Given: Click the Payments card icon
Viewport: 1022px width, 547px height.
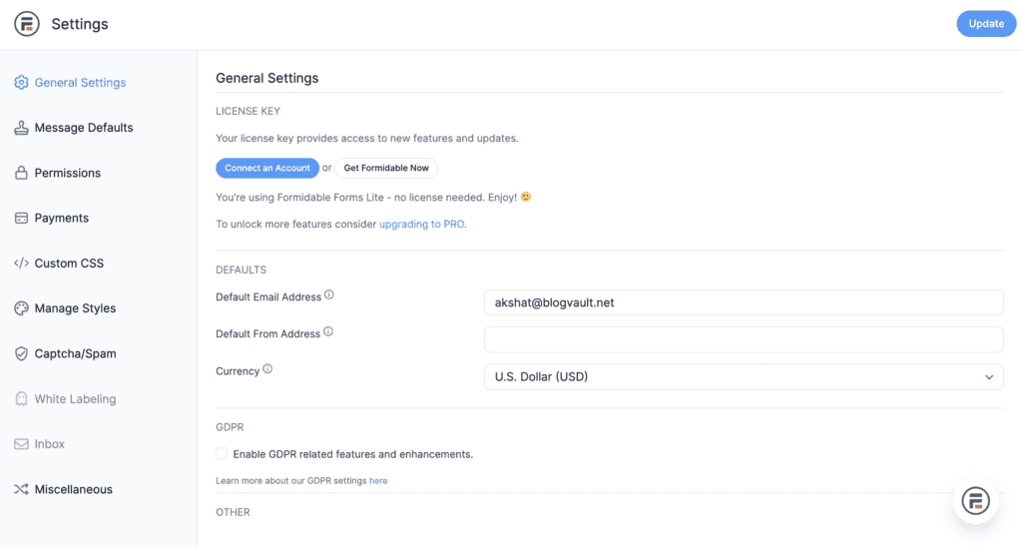Looking at the screenshot, I should 22,218.
